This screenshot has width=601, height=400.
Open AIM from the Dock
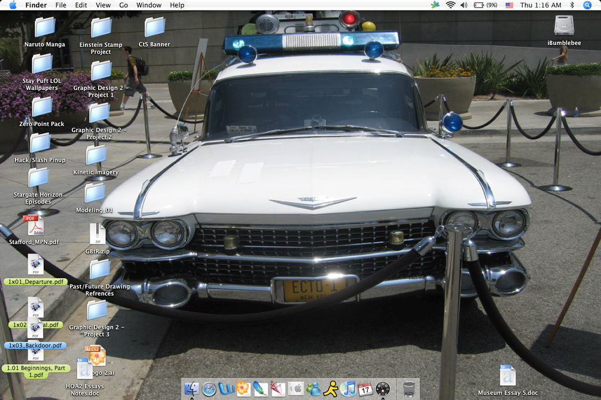[330, 389]
